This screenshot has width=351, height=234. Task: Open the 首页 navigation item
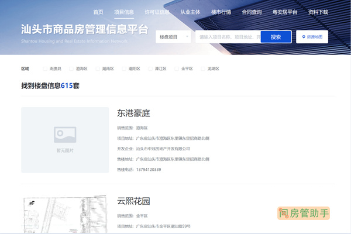pyautogui.click(x=98, y=12)
